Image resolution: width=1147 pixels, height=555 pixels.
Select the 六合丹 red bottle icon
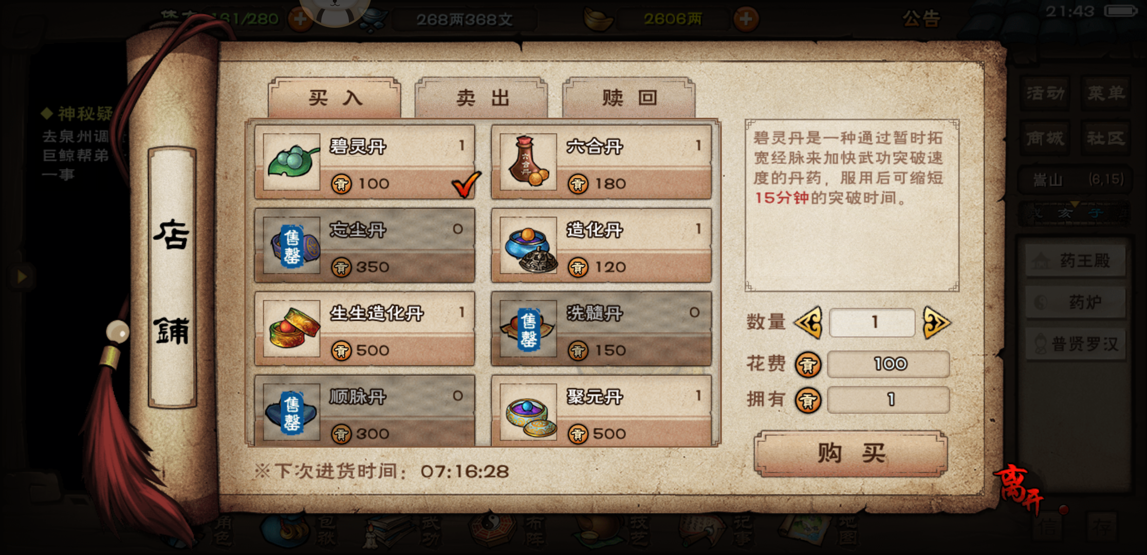tap(528, 162)
